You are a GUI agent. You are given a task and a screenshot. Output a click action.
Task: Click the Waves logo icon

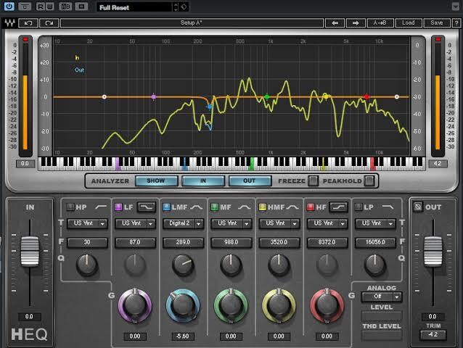click(x=9, y=23)
